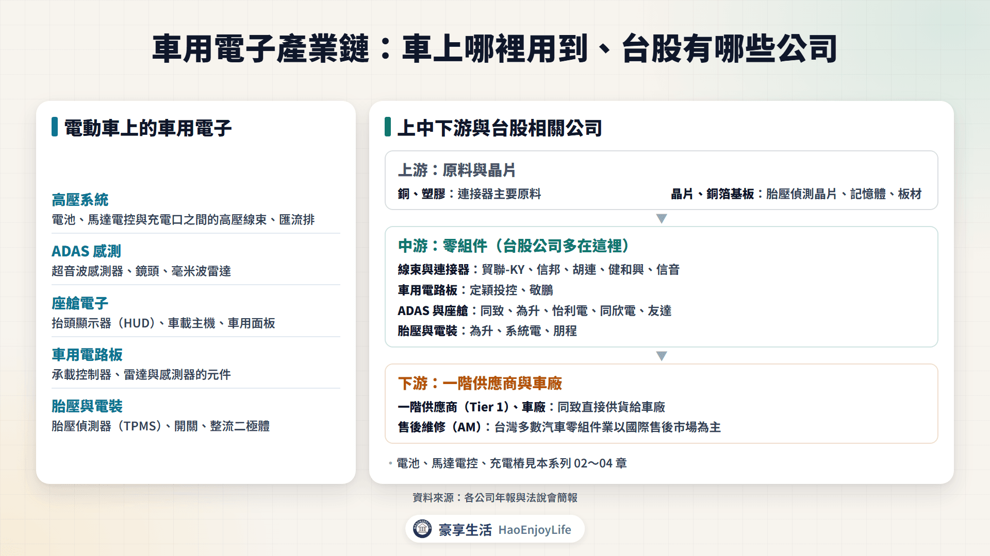Select the ADAS 感測 heading

tap(86, 251)
